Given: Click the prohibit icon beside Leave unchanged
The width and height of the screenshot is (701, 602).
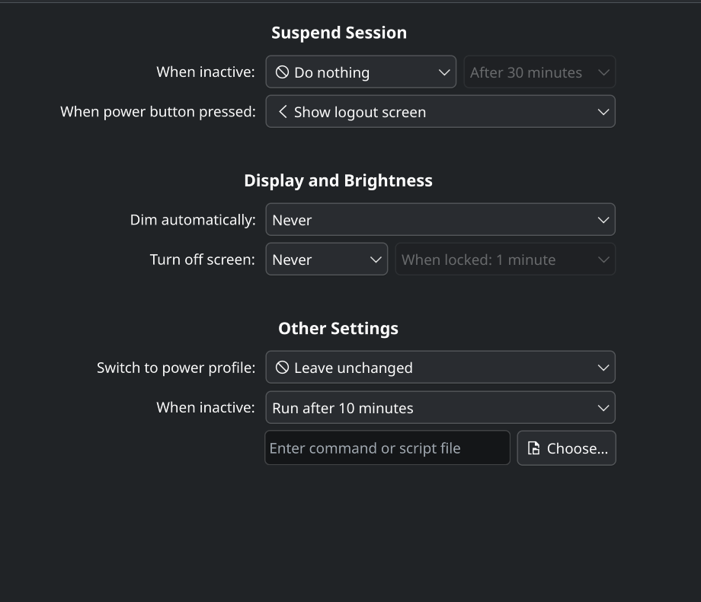Looking at the screenshot, I should point(282,368).
